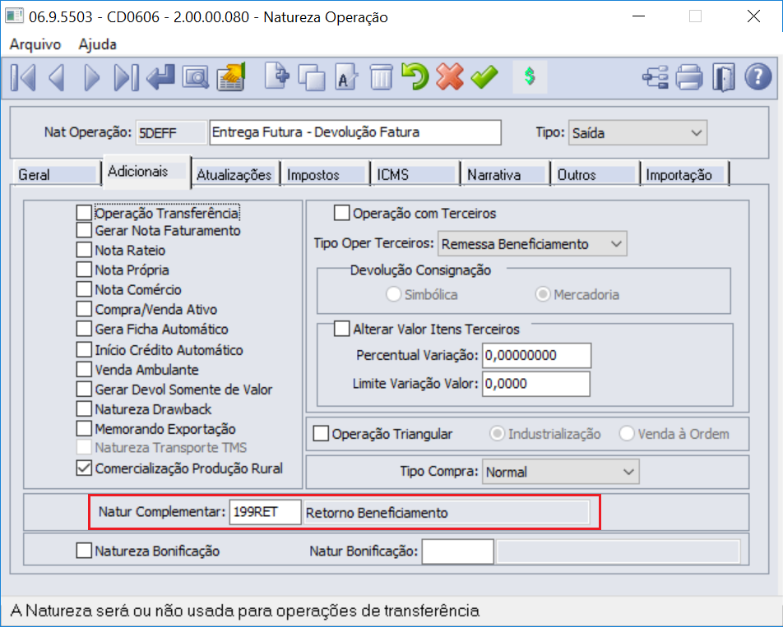The image size is (783, 627).
Task: Click the Limite Variação Valor field
Action: tap(535, 384)
